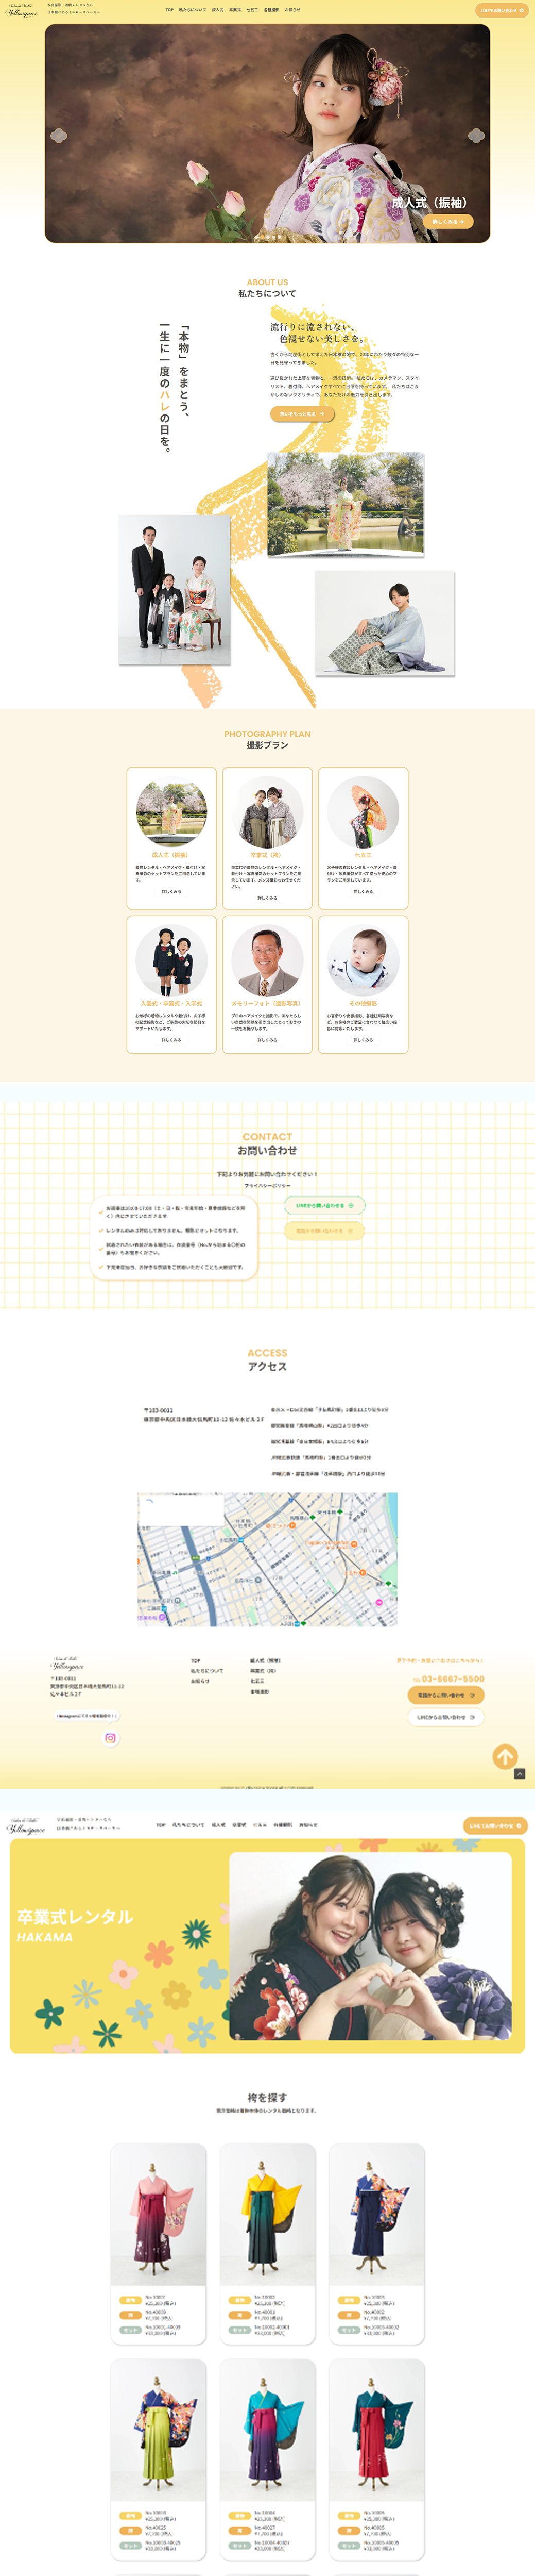535x2576 pixels.
Task: Advance the hero carousel with the right arrow
Action: click(x=476, y=135)
